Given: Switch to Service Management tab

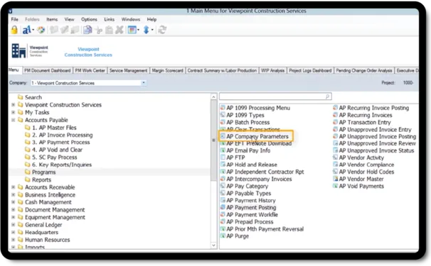Looking at the screenshot, I should (x=128, y=70).
